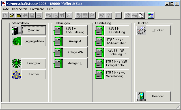The height and width of the screenshot is (110, 181).
Task: Click the copy toolbar icon
Action: (x=48, y=16)
